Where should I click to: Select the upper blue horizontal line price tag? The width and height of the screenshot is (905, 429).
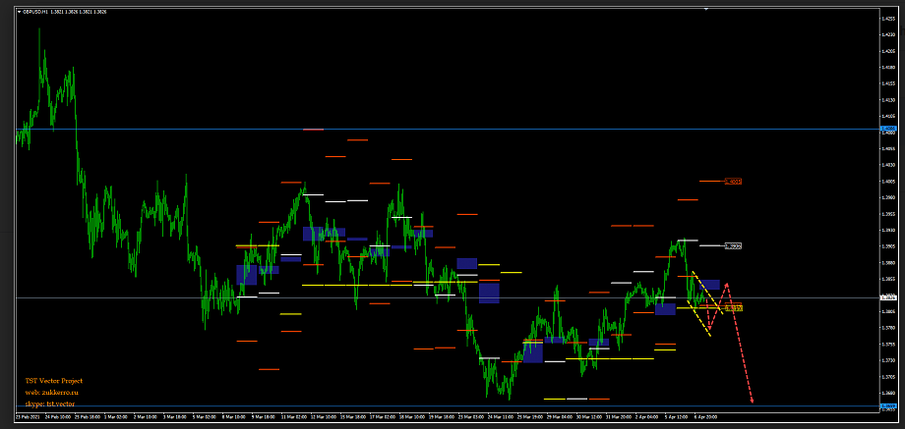(889, 129)
